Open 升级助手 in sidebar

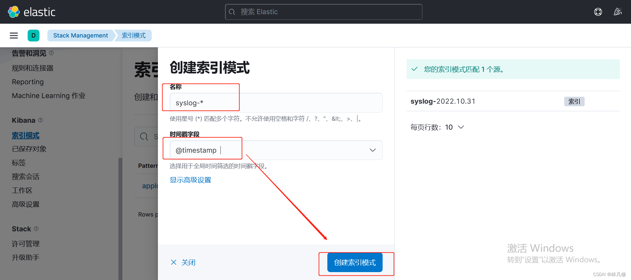26,258
